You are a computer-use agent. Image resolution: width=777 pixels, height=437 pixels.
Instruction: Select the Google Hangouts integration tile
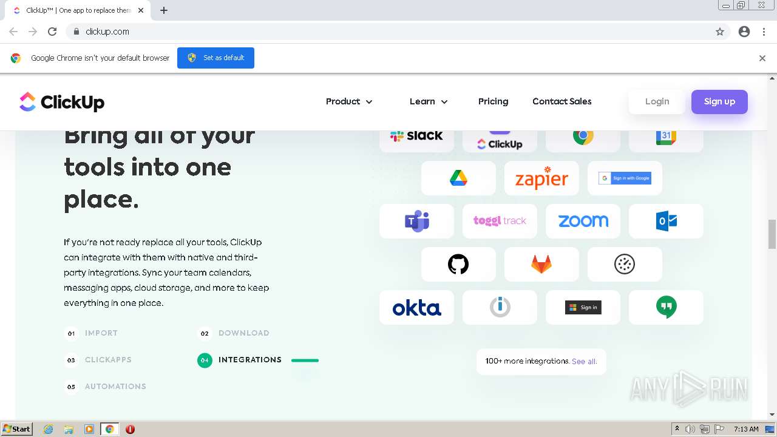tap(666, 307)
